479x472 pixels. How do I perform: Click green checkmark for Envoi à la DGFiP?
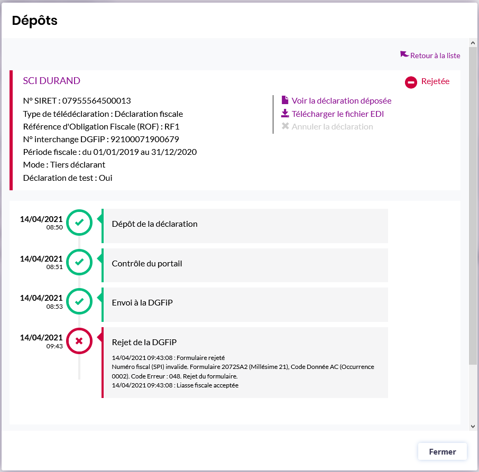point(79,302)
